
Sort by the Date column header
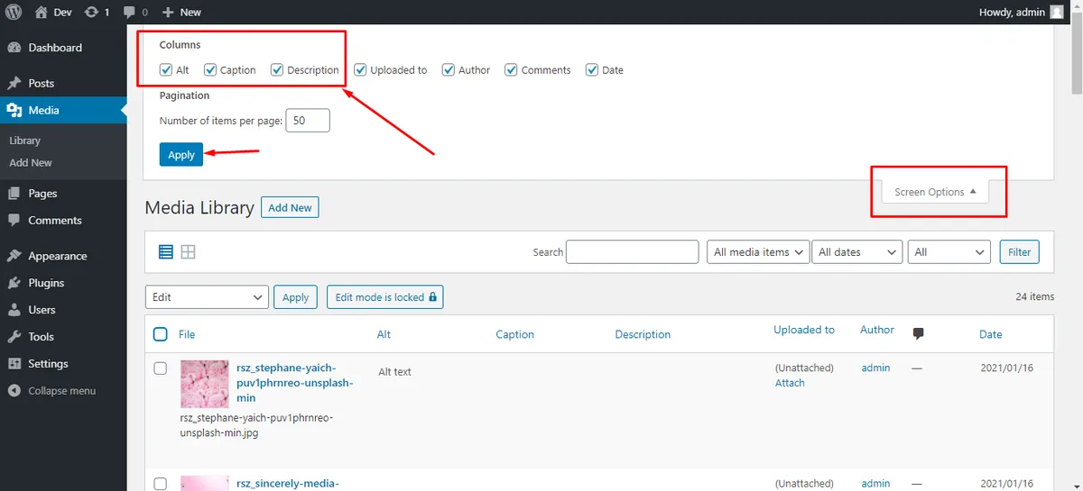point(991,334)
